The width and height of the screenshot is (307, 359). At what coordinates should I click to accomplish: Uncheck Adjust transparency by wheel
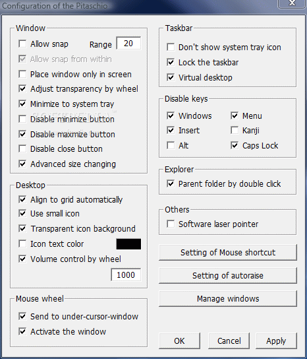point(22,88)
